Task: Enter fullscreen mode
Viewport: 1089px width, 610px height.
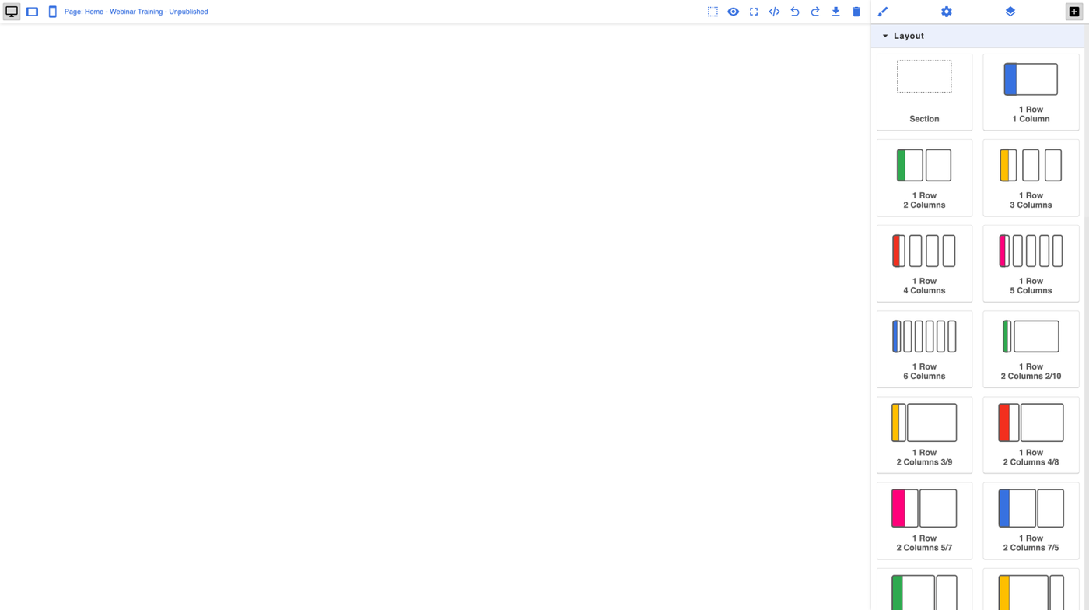Action: point(754,12)
